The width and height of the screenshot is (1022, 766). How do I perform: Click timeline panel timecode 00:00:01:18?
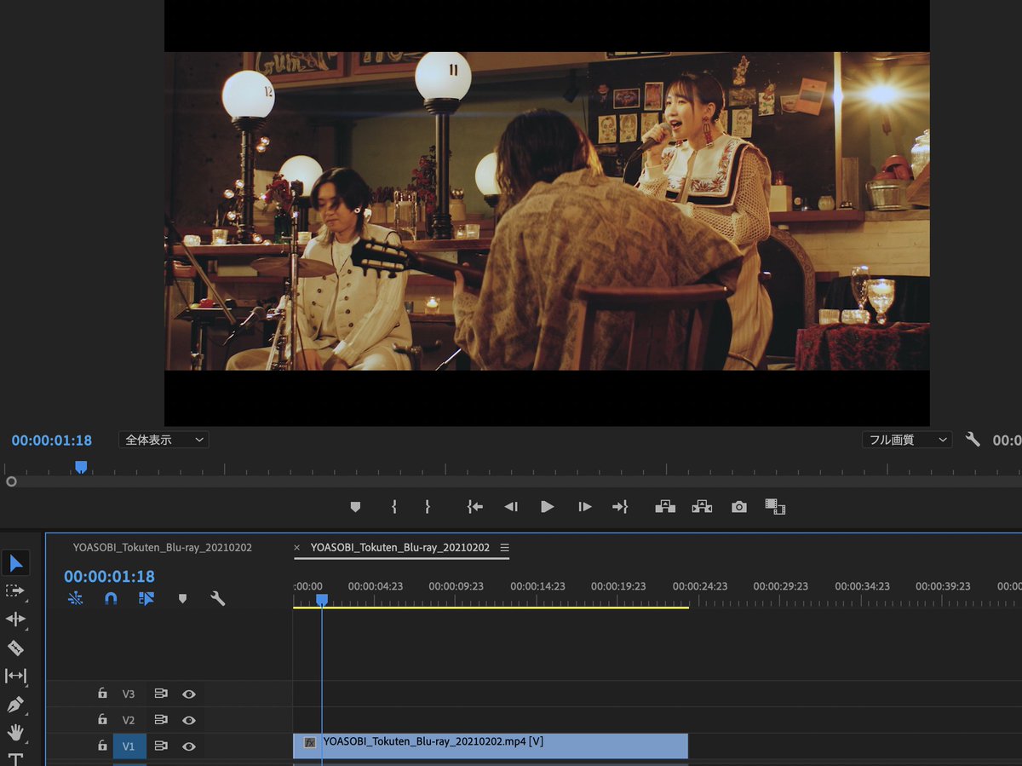point(109,577)
